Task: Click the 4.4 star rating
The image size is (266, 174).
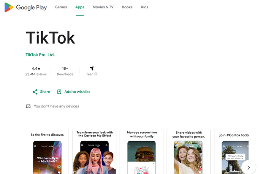Action: (x=36, y=68)
